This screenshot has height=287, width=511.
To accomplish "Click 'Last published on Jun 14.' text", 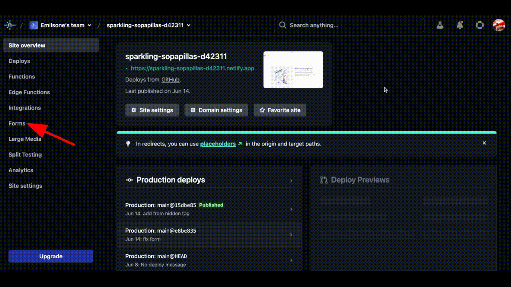I will [158, 91].
